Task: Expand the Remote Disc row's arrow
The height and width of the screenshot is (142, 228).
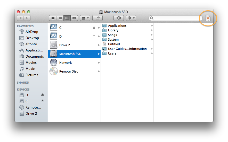Action: 99,71
